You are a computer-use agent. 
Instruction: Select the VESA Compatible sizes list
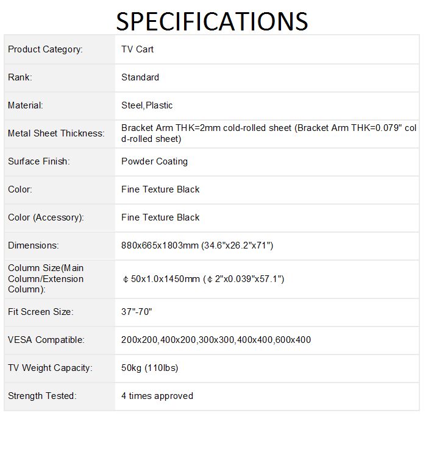(x=216, y=340)
